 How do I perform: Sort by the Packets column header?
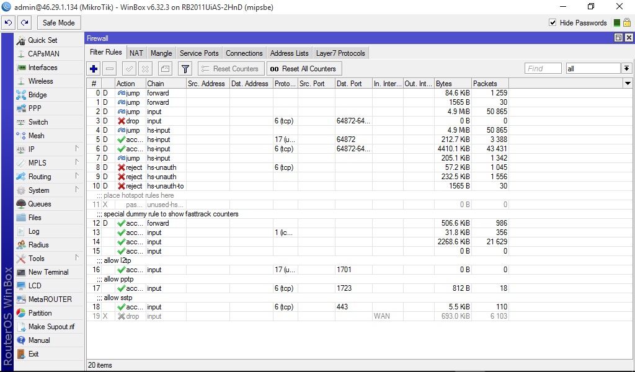pyautogui.click(x=490, y=83)
